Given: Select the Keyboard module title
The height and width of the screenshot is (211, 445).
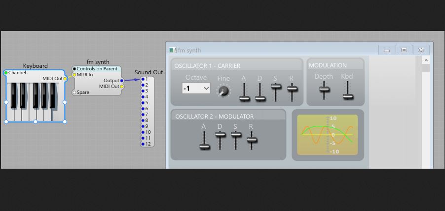Looking at the screenshot, I should [35, 66].
